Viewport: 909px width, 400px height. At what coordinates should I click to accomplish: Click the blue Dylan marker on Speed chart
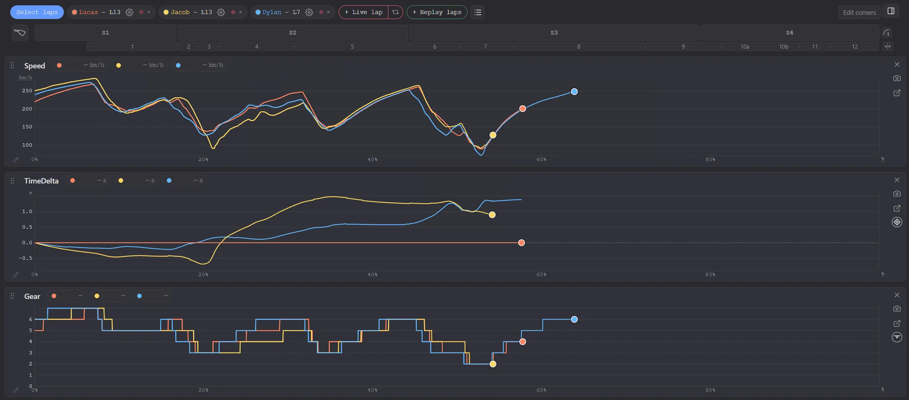pos(574,92)
